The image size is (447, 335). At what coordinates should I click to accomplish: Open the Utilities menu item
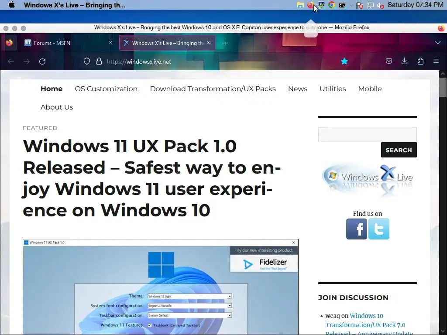(x=332, y=89)
